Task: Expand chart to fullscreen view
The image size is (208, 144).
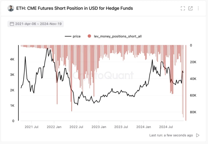Action: point(183,8)
